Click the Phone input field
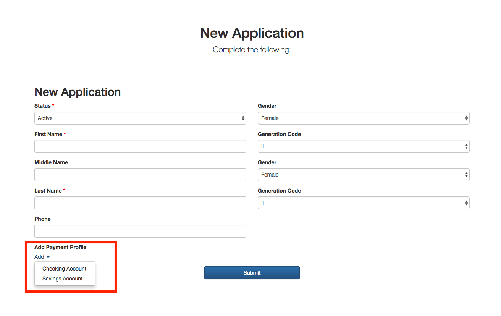The width and height of the screenshot is (501, 316). (x=140, y=231)
